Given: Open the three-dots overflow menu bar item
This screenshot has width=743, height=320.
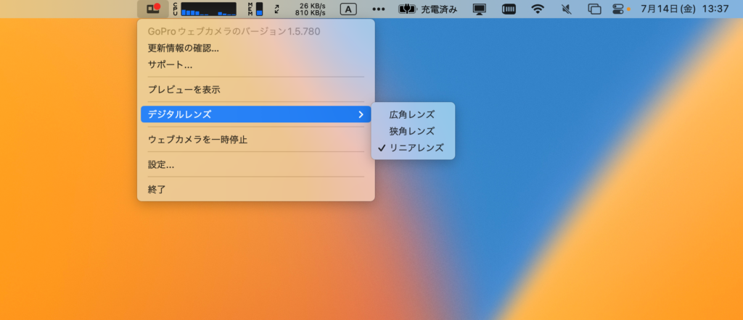Looking at the screenshot, I should 379,9.
